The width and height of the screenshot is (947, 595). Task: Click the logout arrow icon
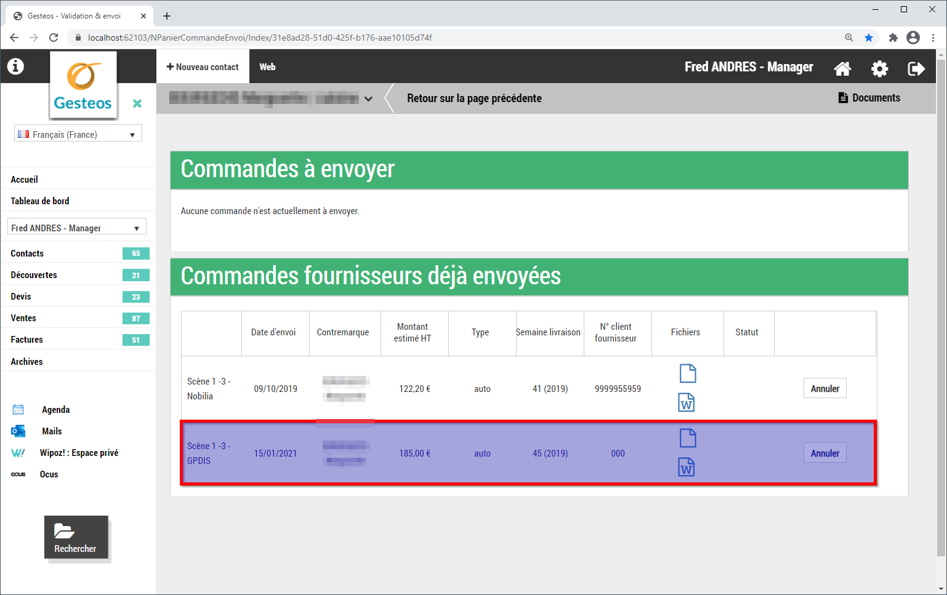coord(916,68)
